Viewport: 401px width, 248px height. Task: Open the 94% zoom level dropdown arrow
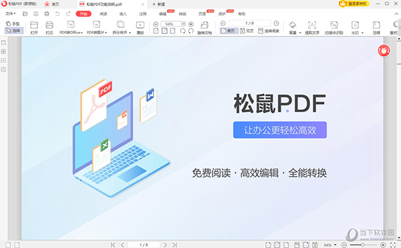pos(184,24)
